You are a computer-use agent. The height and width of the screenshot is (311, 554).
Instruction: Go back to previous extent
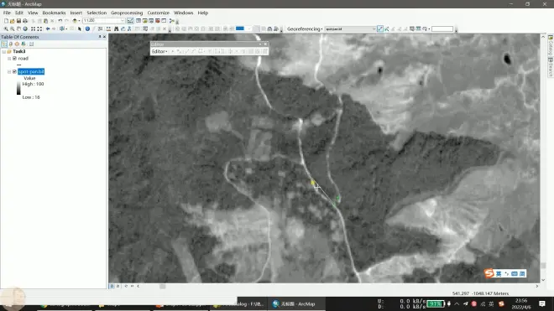coord(48,29)
